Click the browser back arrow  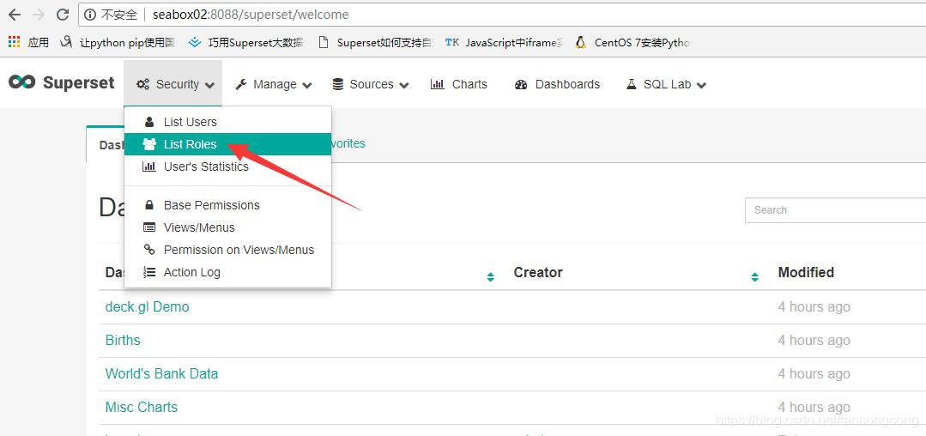[x=15, y=15]
